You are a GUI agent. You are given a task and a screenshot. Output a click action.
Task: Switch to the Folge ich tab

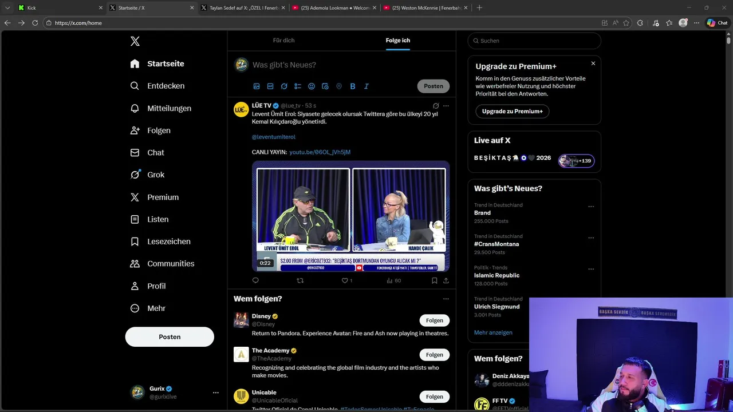[x=398, y=41]
